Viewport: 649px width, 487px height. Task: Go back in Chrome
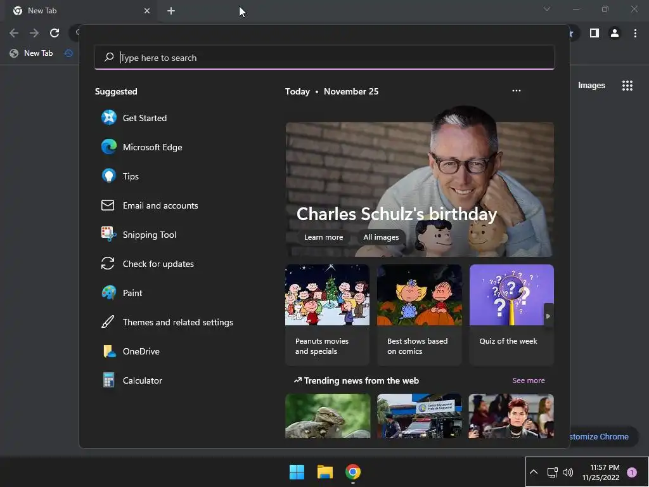pos(14,33)
